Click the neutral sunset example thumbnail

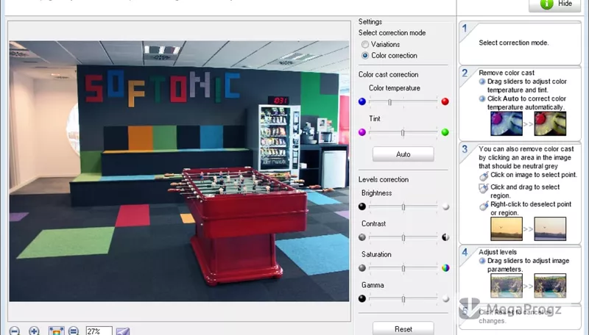pos(550,228)
